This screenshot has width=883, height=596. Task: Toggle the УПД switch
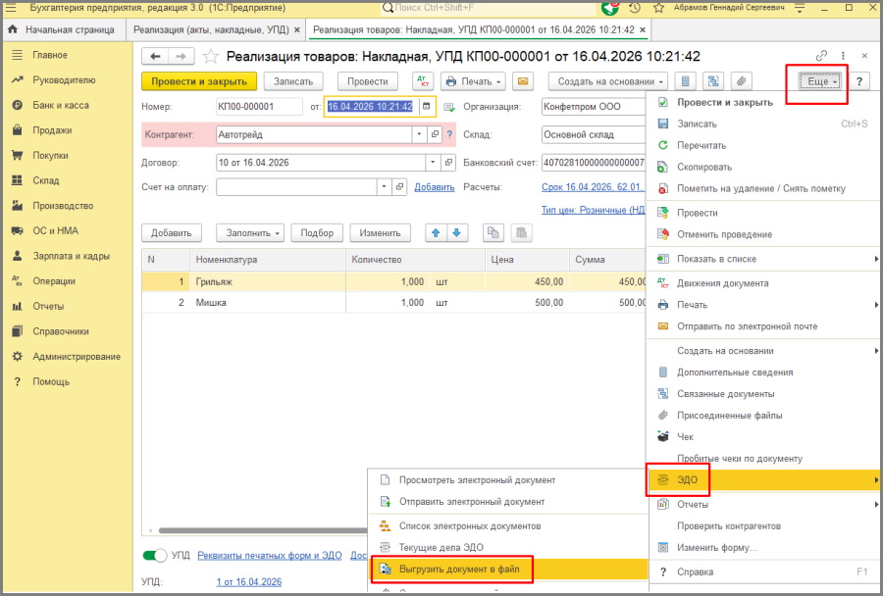click(x=155, y=555)
